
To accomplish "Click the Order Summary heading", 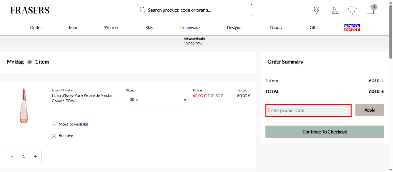I will [285, 62].
